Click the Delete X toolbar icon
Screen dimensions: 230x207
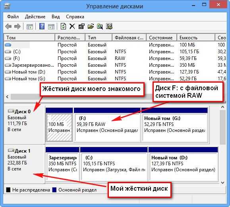[x=72, y=27]
